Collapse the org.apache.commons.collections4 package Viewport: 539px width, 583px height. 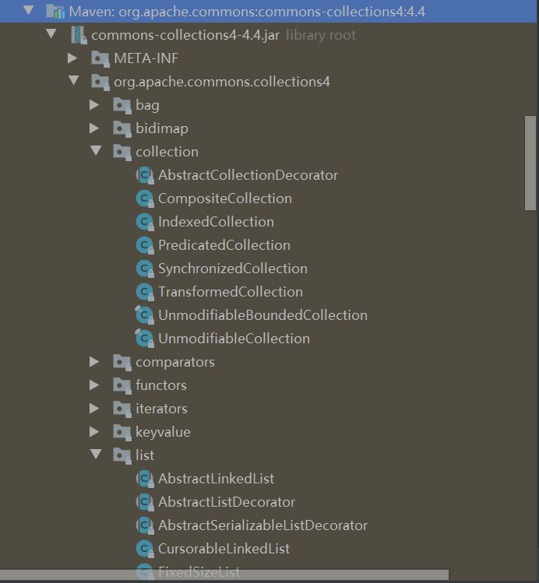pyautogui.click(x=74, y=81)
